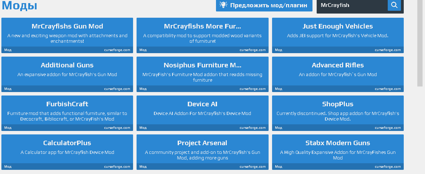Click Мод tag on Project Arsenal card
Viewport: 425px width, 174px height.
[143, 167]
